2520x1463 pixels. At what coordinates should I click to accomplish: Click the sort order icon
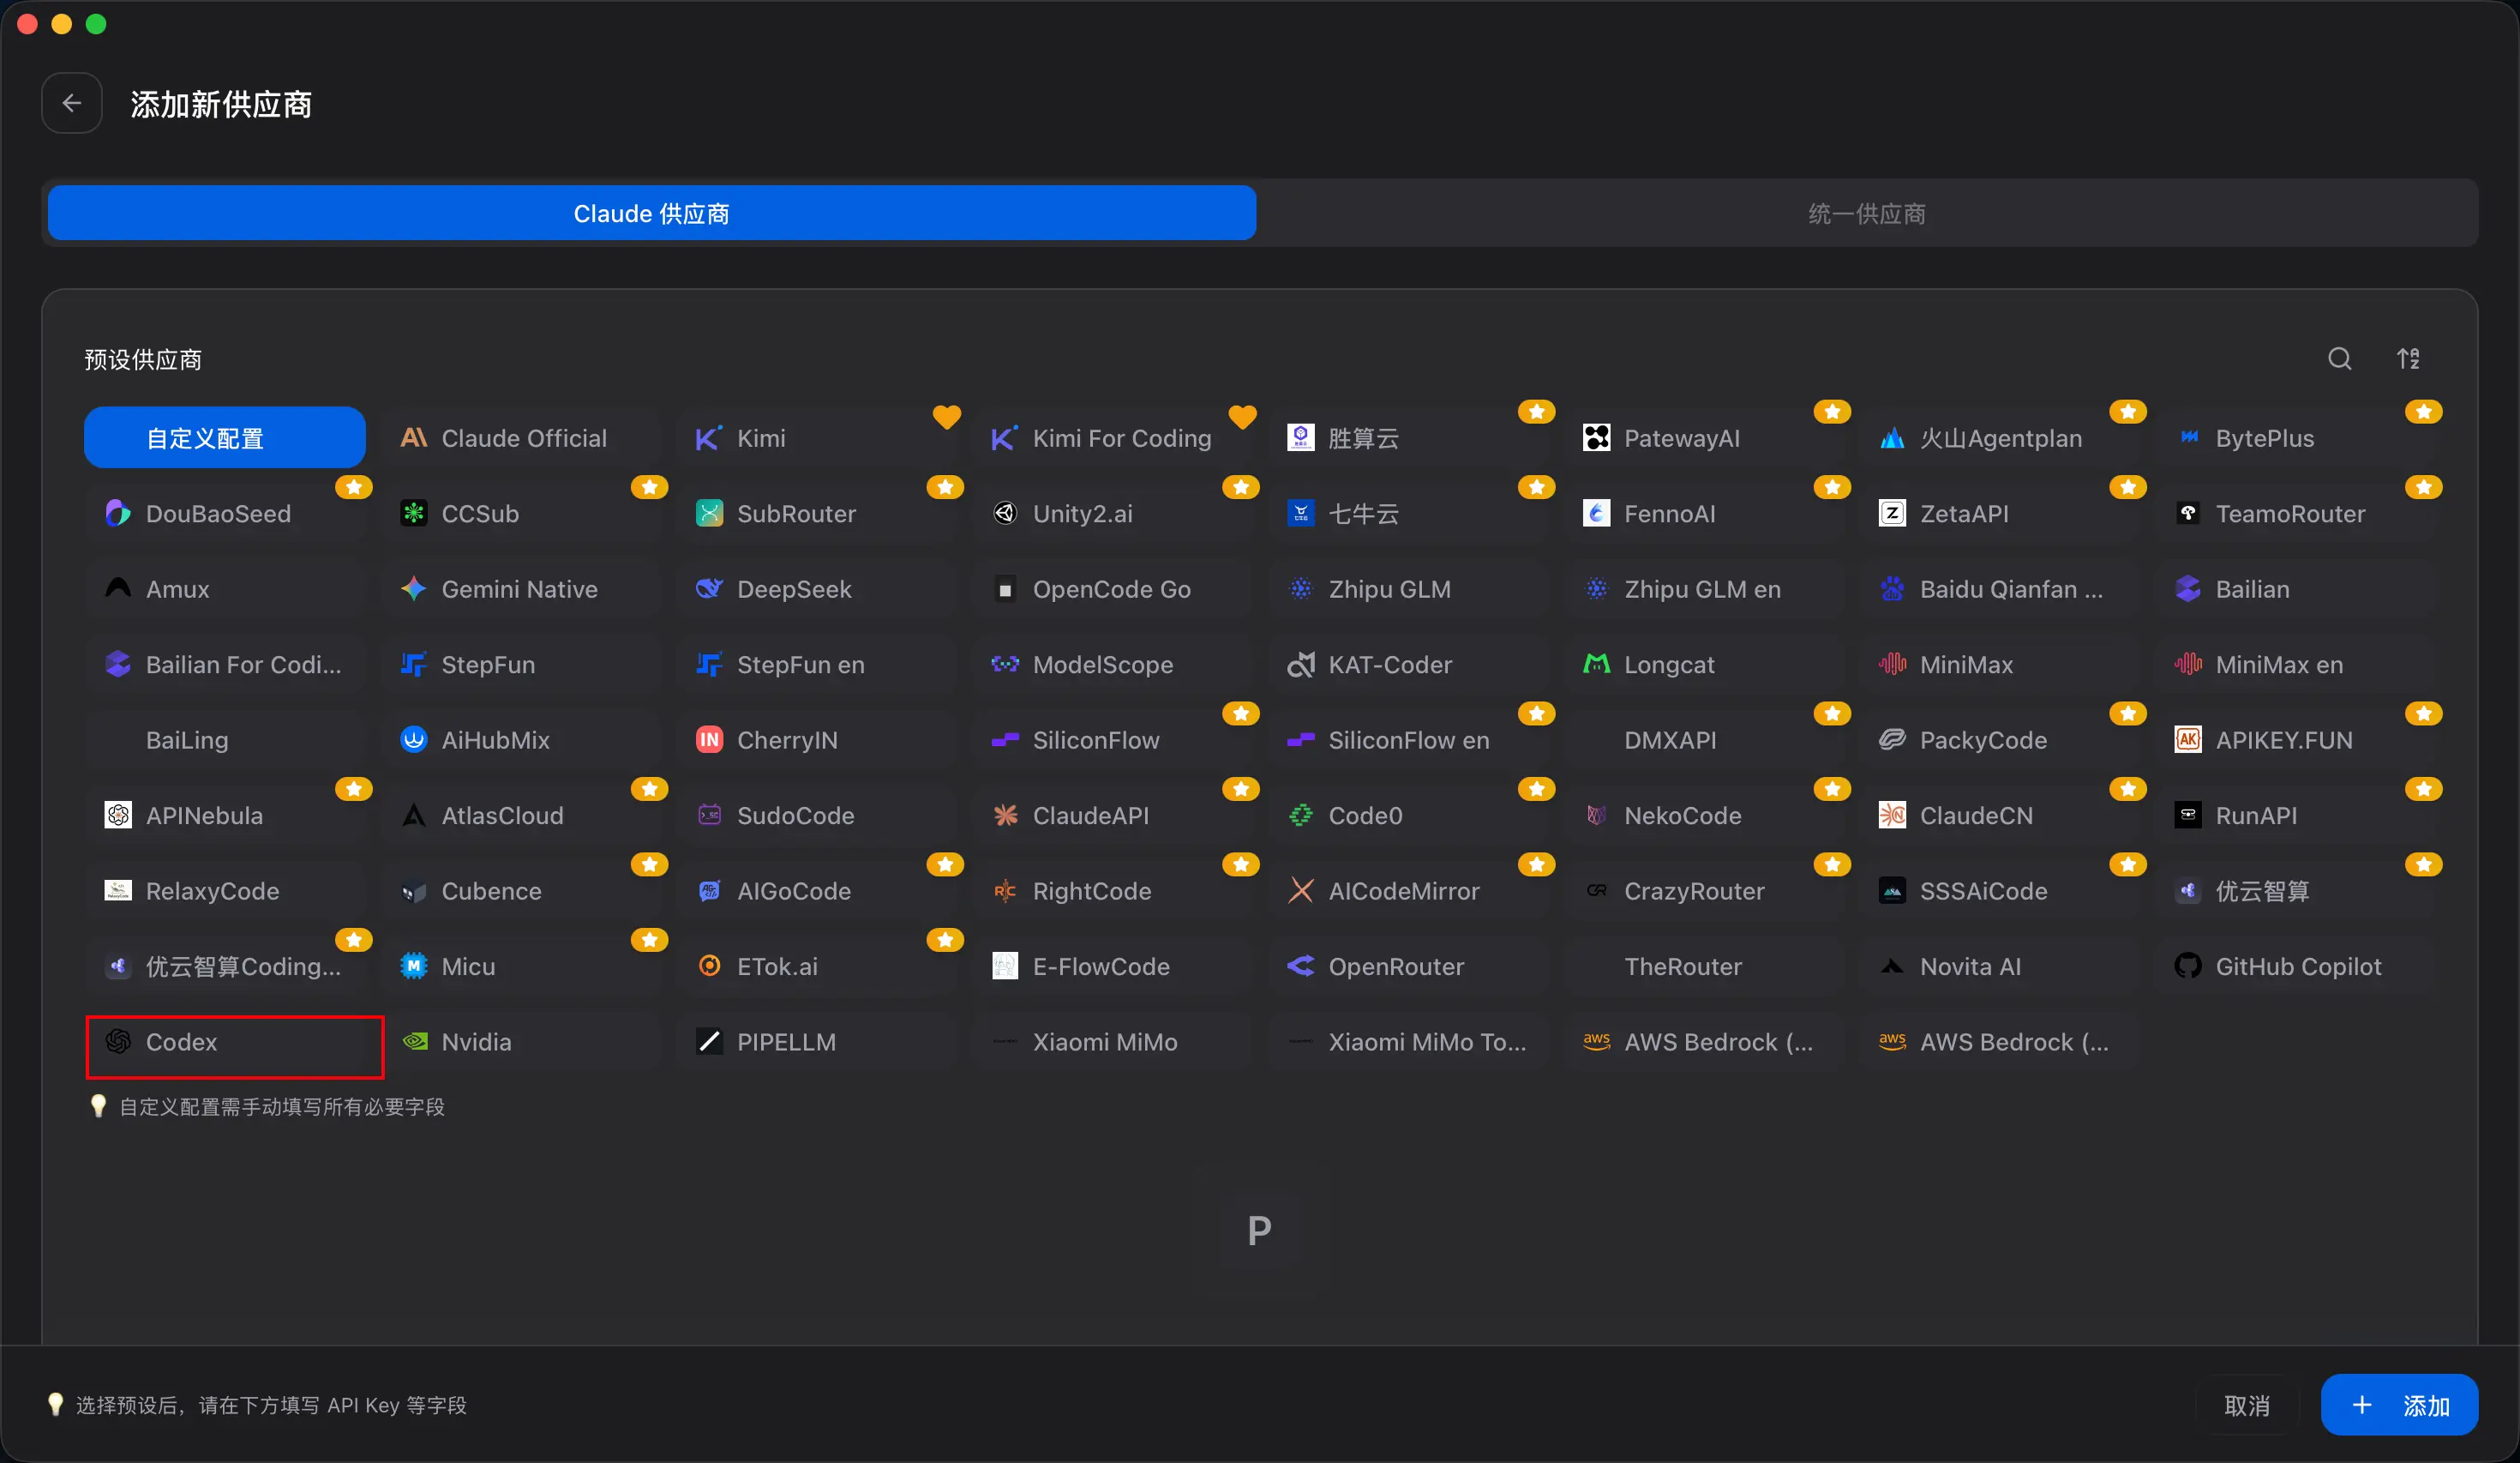coord(2408,358)
